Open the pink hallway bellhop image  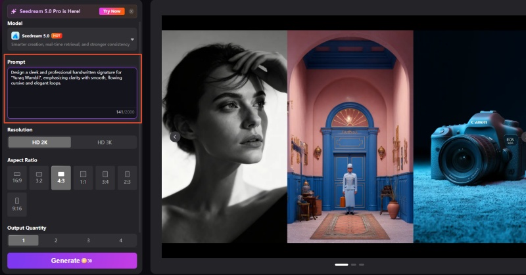tap(350, 137)
